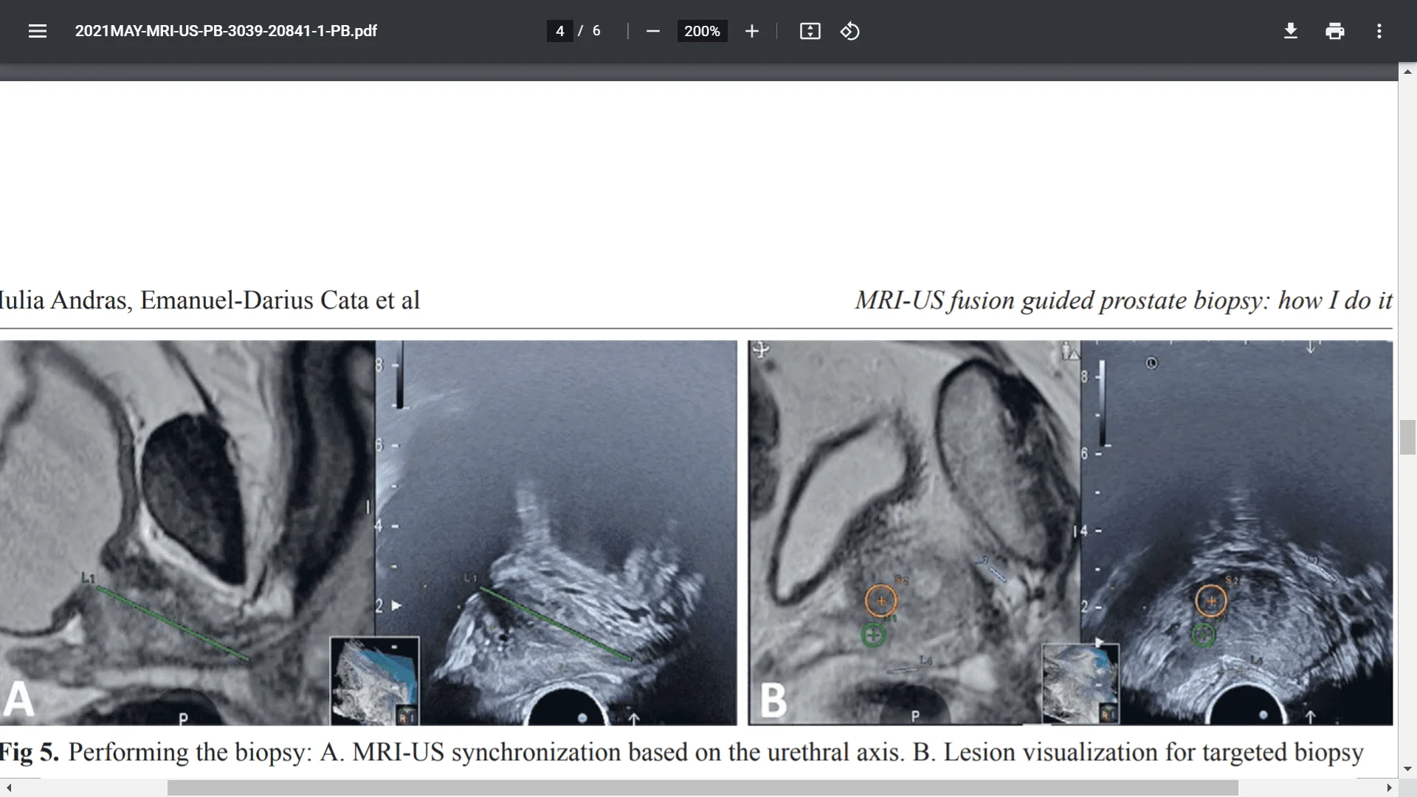Click the orange target circle on panel B ultrasound

(x=1211, y=601)
